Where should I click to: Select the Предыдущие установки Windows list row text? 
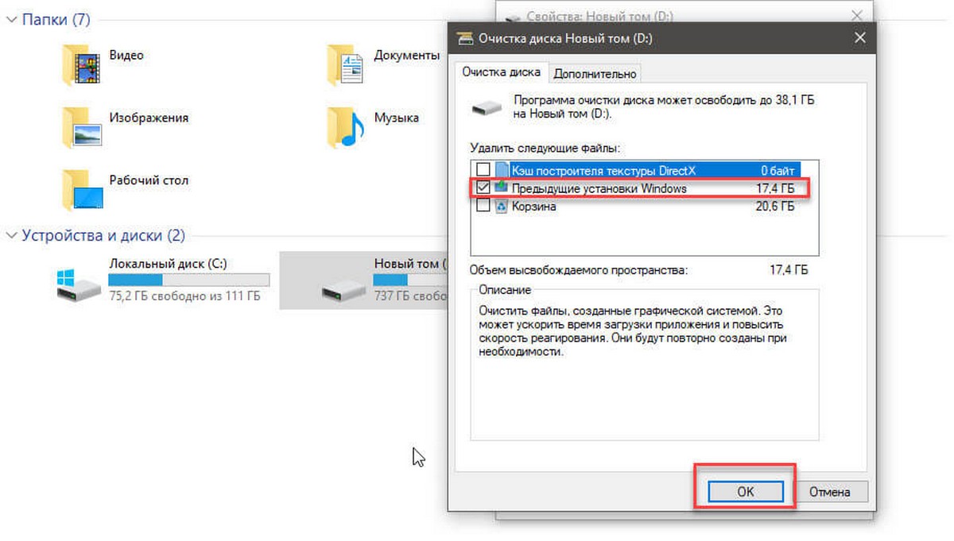click(599, 188)
